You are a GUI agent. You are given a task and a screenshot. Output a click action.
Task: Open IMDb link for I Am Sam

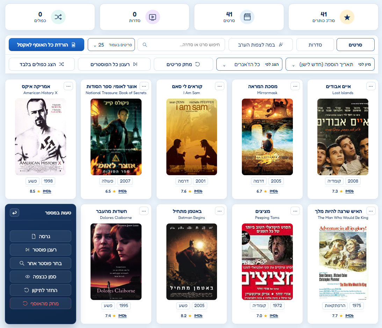click(198, 191)
